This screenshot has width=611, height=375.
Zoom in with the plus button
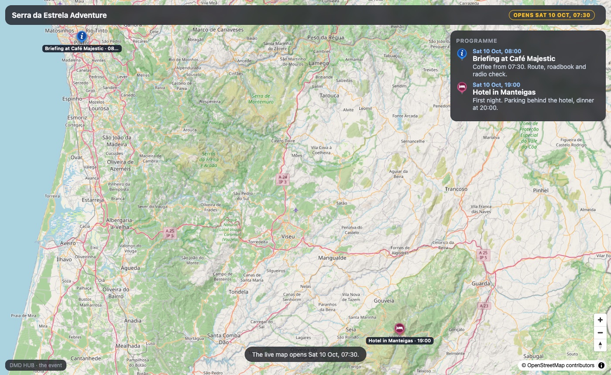tap(601, 320)
